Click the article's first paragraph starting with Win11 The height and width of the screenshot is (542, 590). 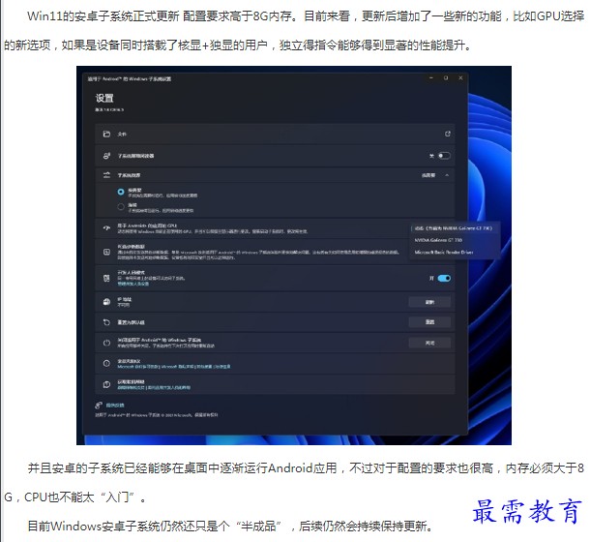click(294, 31)
